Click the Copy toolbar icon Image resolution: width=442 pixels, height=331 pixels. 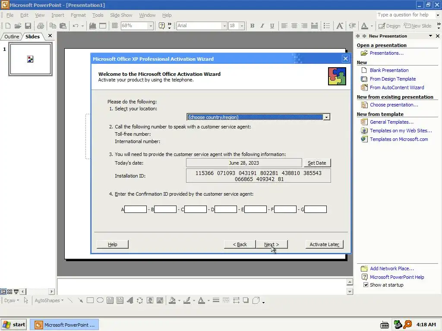53,25
